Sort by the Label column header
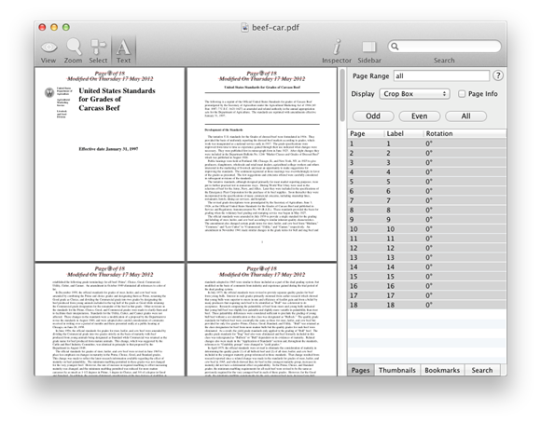 (403, 133)
